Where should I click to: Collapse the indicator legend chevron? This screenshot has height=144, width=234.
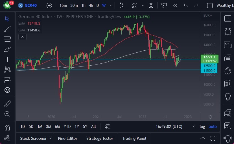[22, 37]
